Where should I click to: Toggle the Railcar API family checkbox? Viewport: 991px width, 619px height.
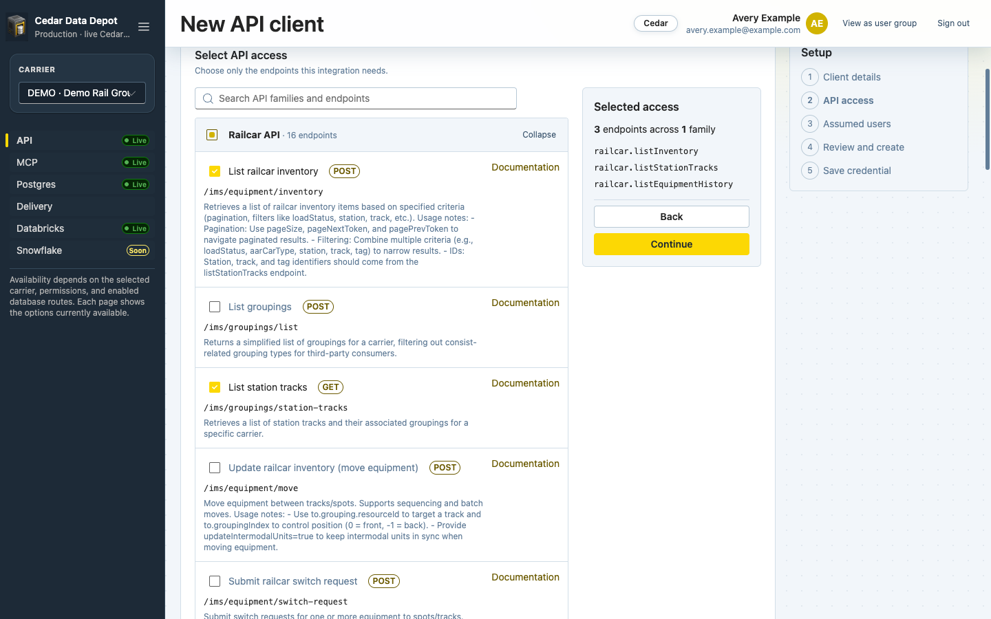(212, 135)
